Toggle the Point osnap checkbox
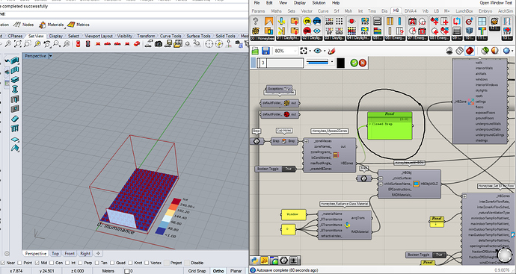This screenshot has height=274, width=516. point(19,263)
